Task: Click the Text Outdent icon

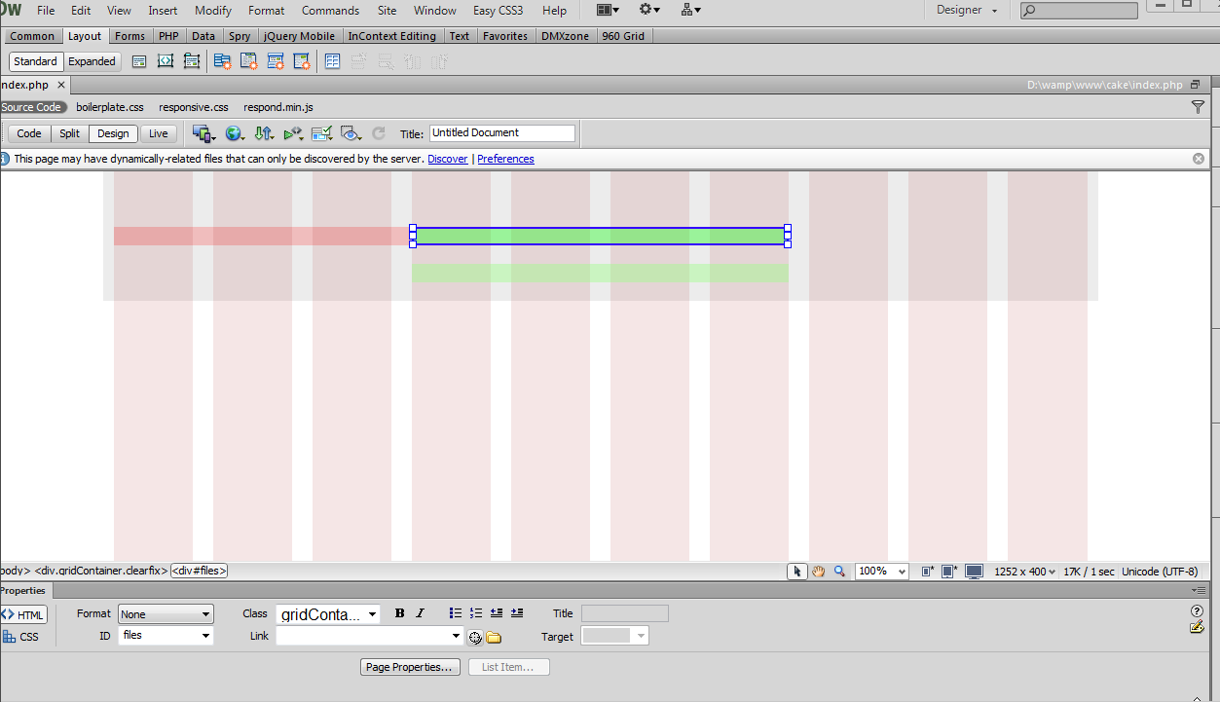Action: pos(497,613)
